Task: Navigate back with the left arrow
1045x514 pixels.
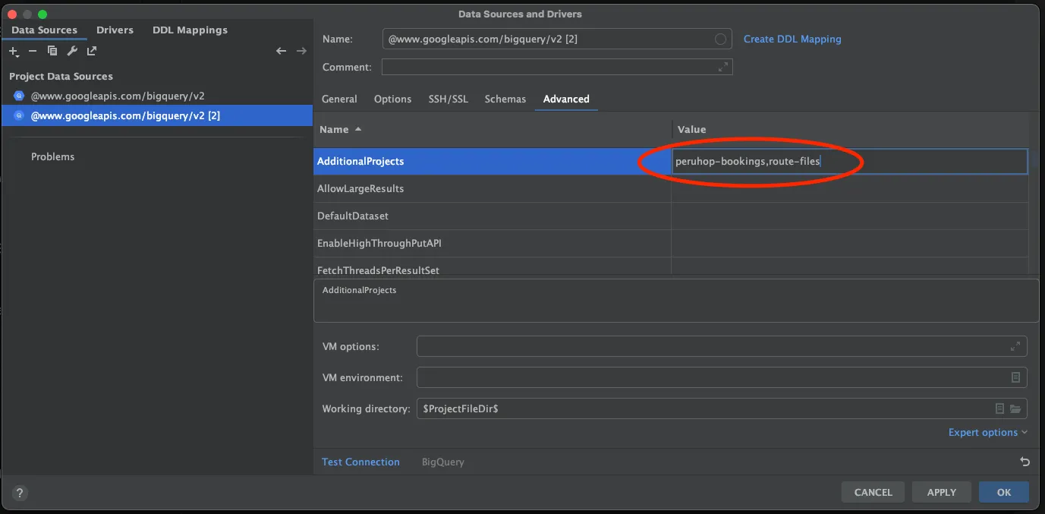Action: (282, 51)
